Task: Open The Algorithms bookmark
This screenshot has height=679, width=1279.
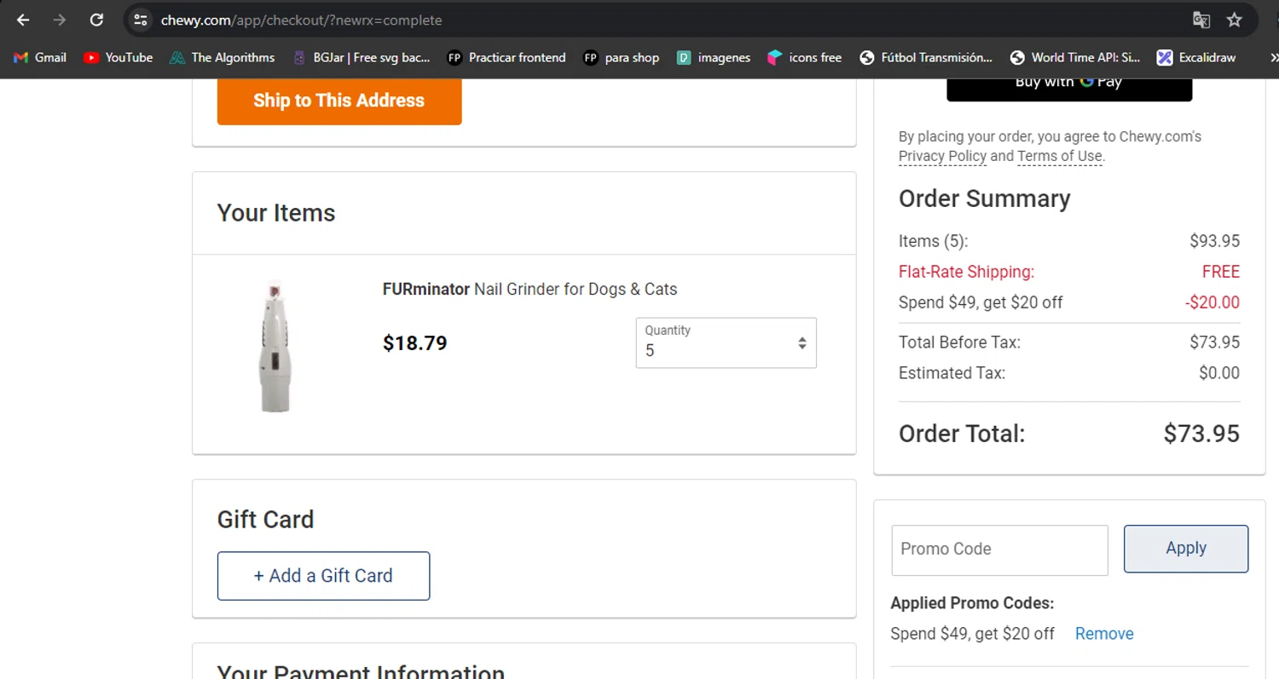Action: coord(222,57)
